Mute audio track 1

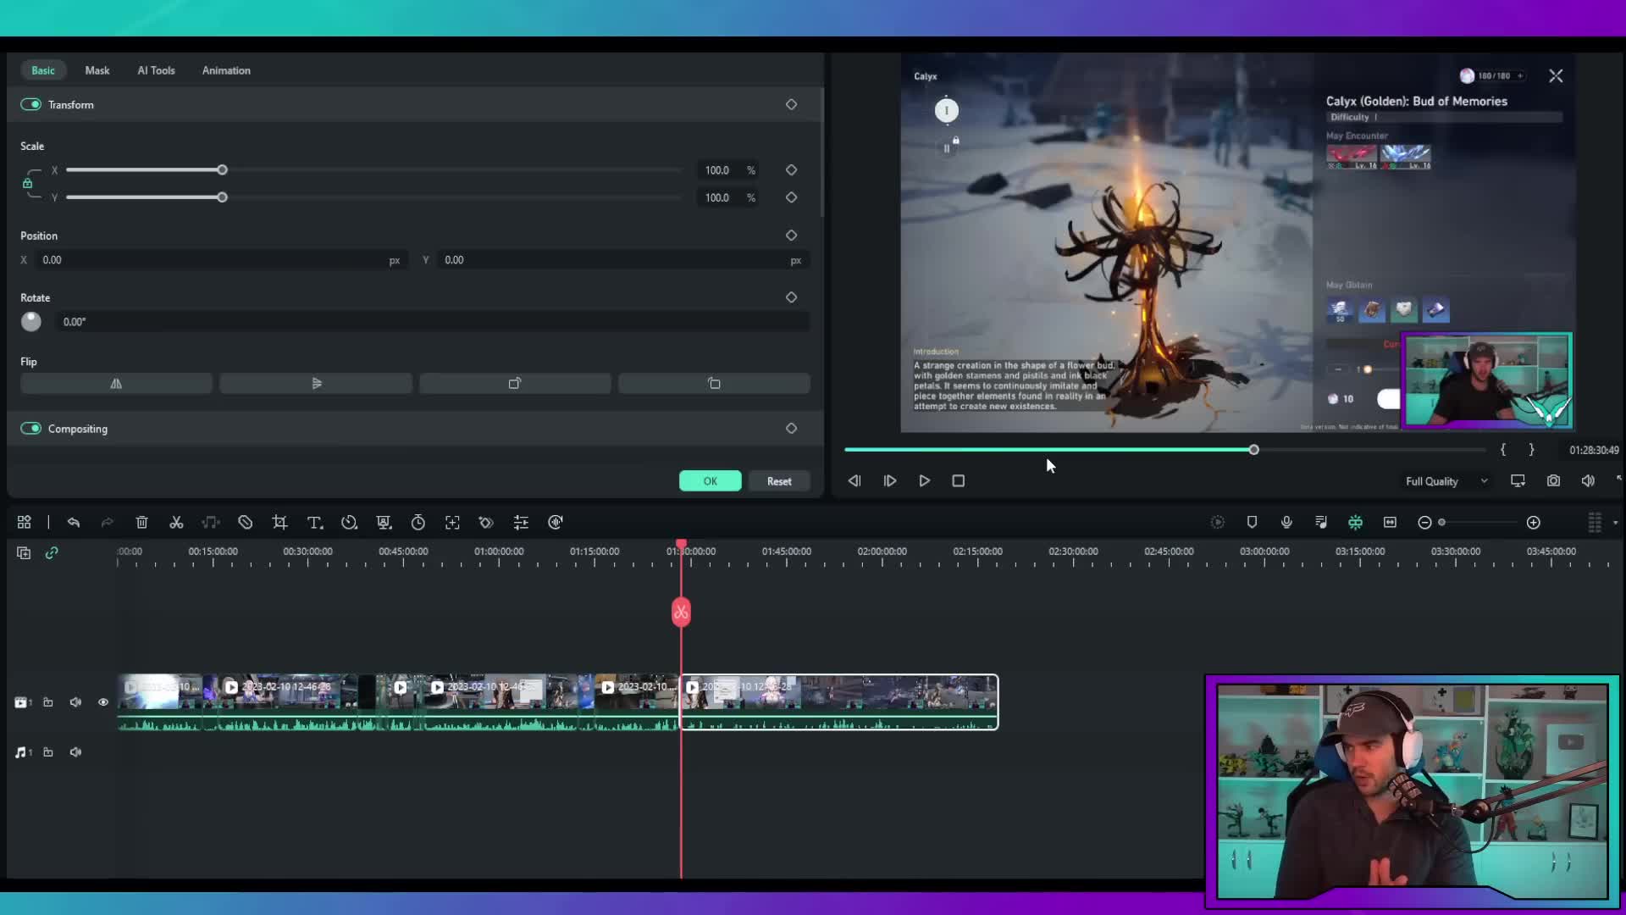pos(75,752)
